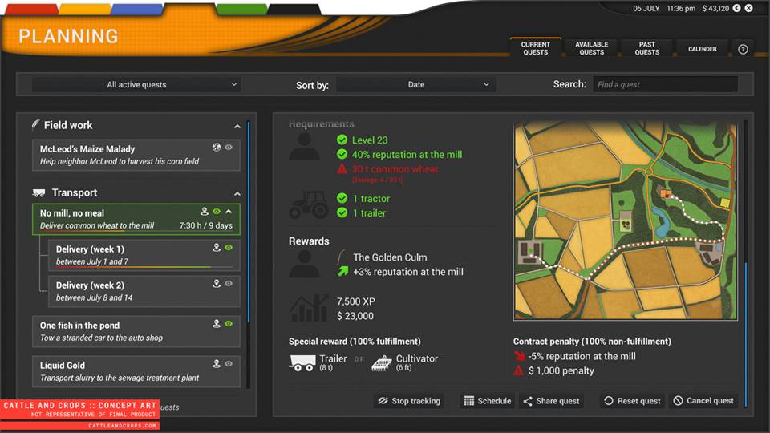
Task: Open the All active quests dropdown
Action: 136,84
